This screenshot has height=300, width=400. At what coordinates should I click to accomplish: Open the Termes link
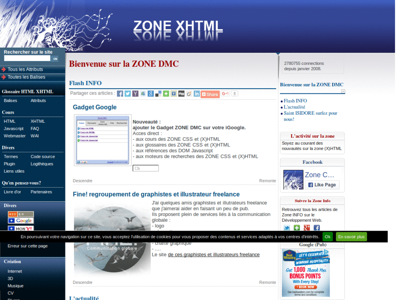pos(11,156)
